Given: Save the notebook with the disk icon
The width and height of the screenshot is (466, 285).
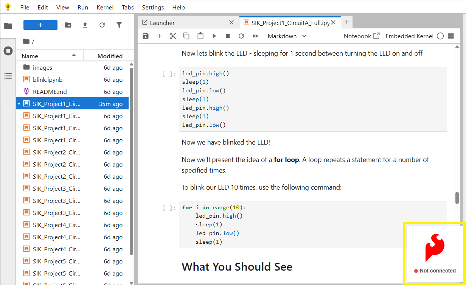Looking at the screenshot, I should coord(146,36).
